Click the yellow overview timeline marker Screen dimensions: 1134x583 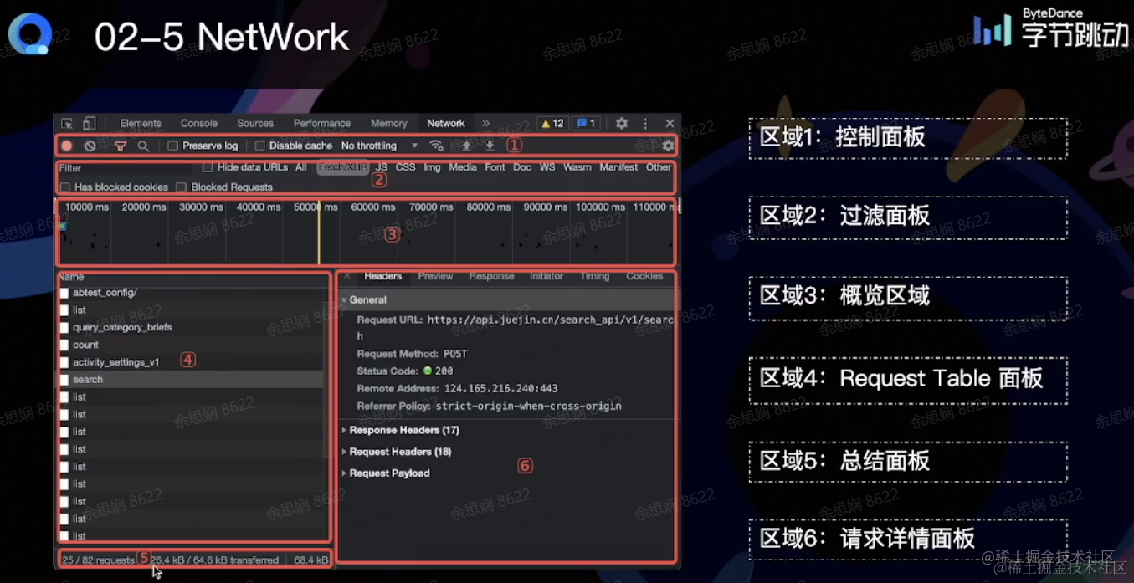(319, 231)
